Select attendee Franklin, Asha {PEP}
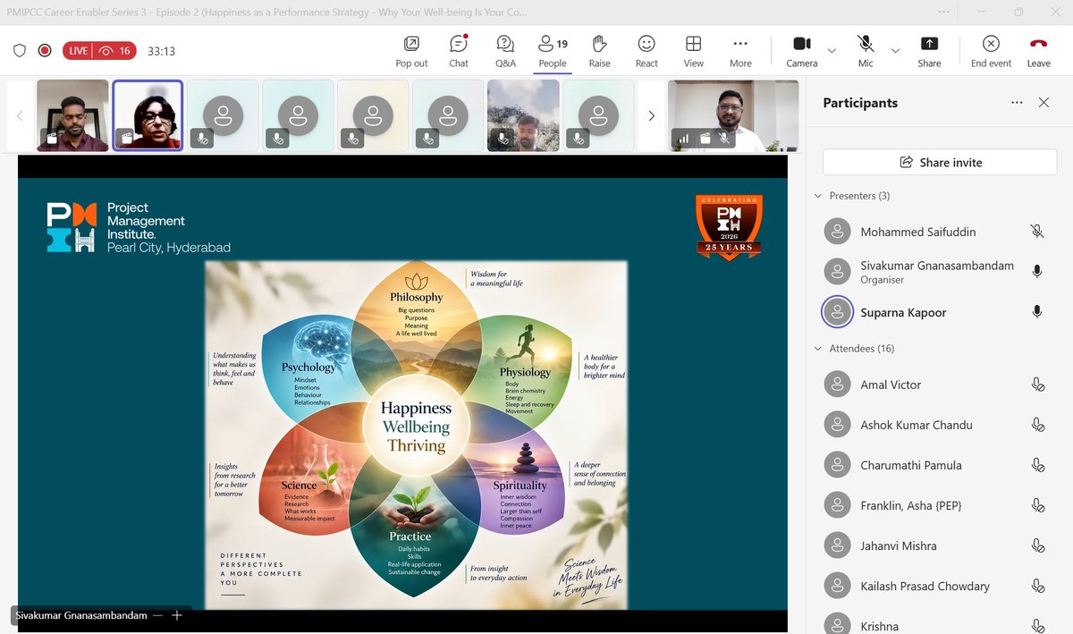Screen dimensions: 1073x634 click(x=939, y=505)
